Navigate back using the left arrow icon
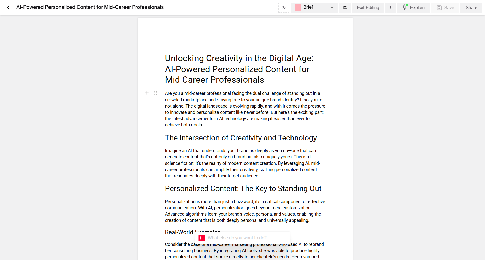The height and width of the screenshot is (260, 485). point(8,7)
